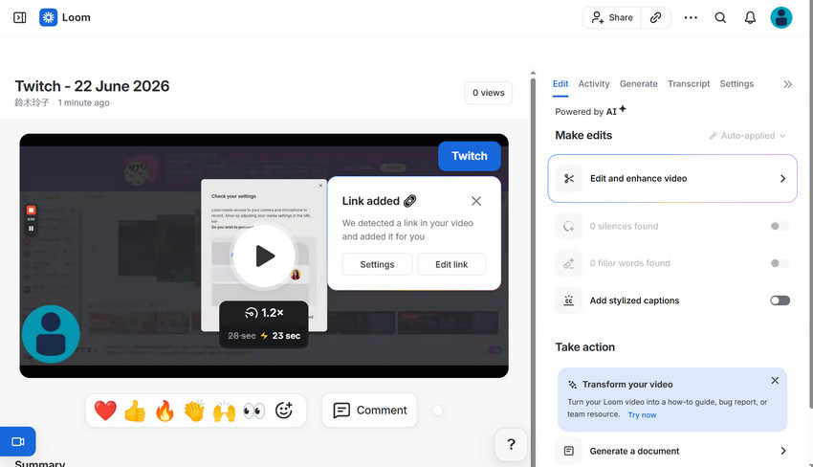
Task: Open Settings in Link added popup
Action: tap(377, 264)
